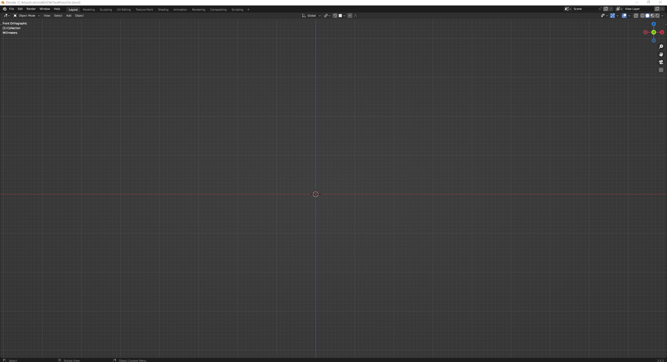Switch to the Layout workspace tab
Viewport: 667px width, 362px height.
click(x=73, y=10)
